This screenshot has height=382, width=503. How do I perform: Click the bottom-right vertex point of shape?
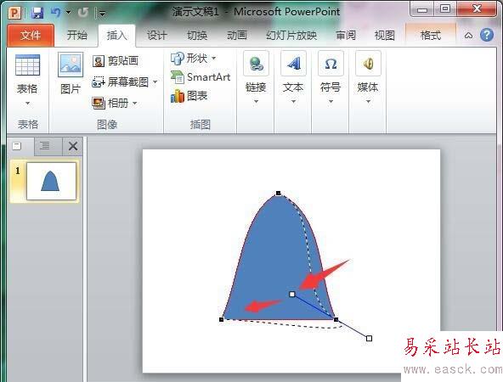click(x=336, y=319)
